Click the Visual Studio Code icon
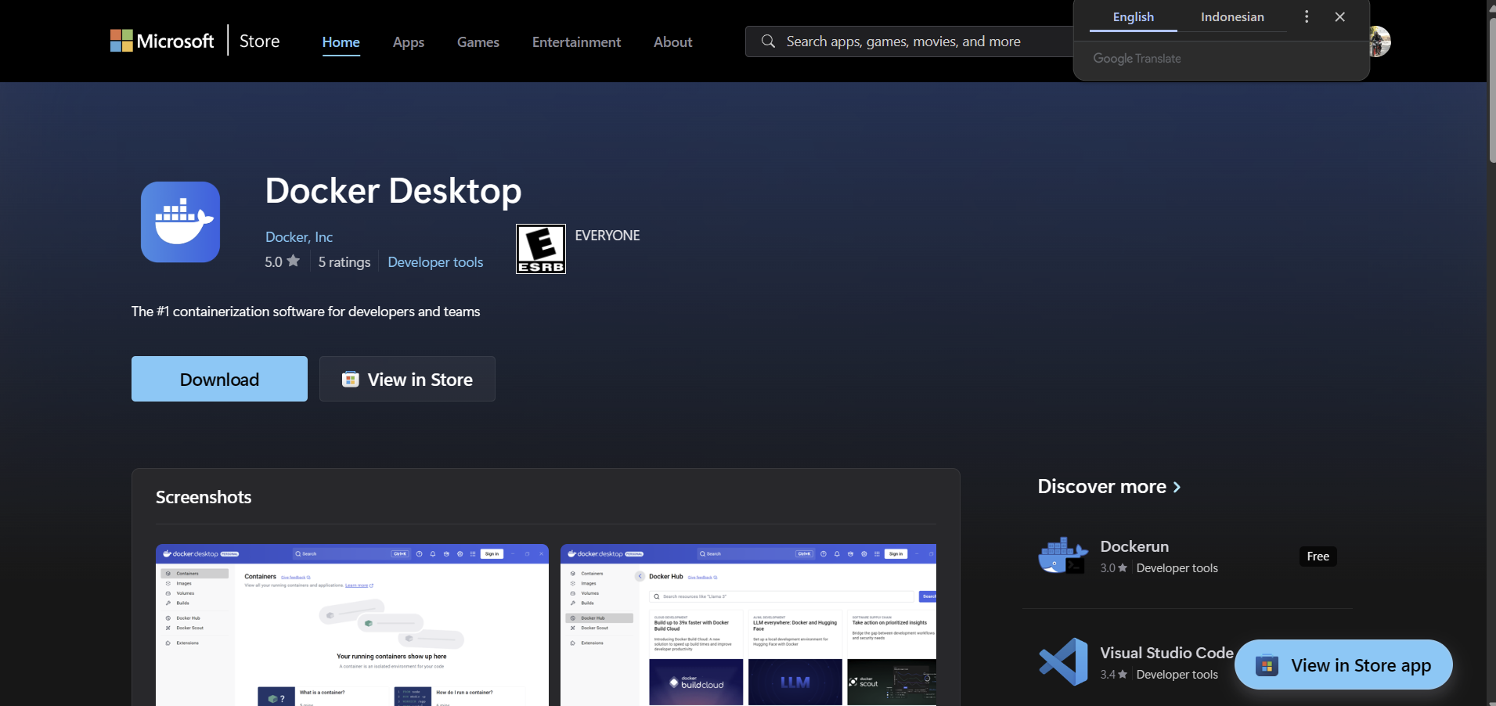This screenshot has width=1496, height=706. pos(1063,662)
